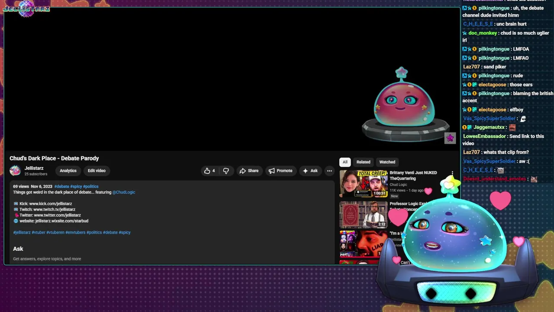Share this video using the Share button
The width and height of the screenshot is (554, 312).
coord(249,171)
